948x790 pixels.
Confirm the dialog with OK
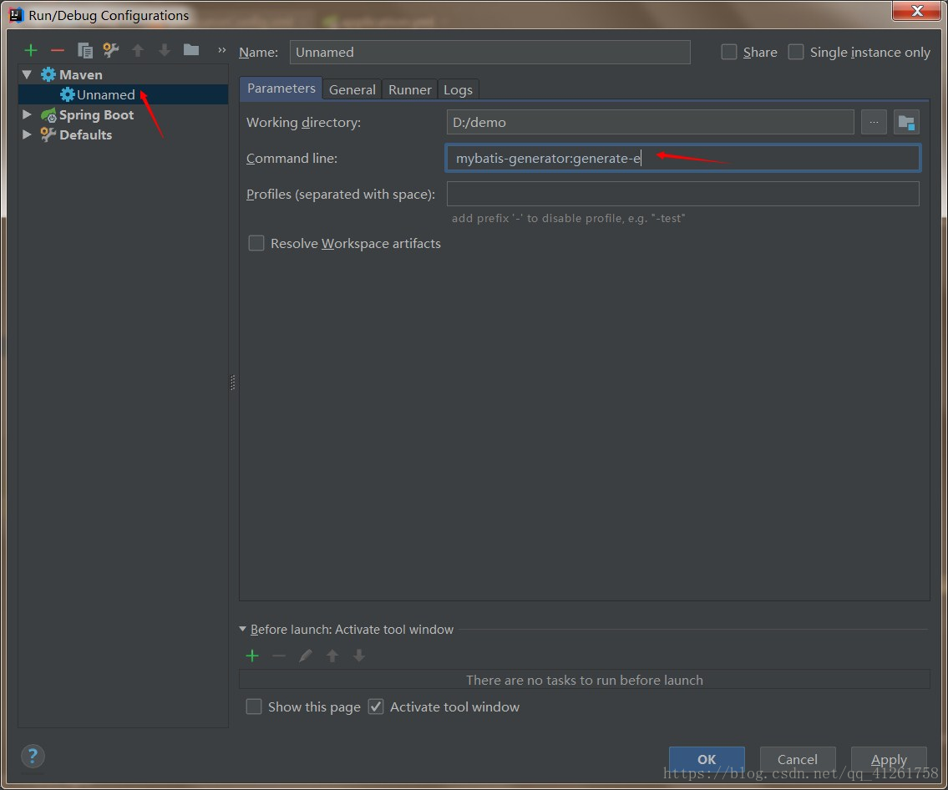[x=707, y=759]
